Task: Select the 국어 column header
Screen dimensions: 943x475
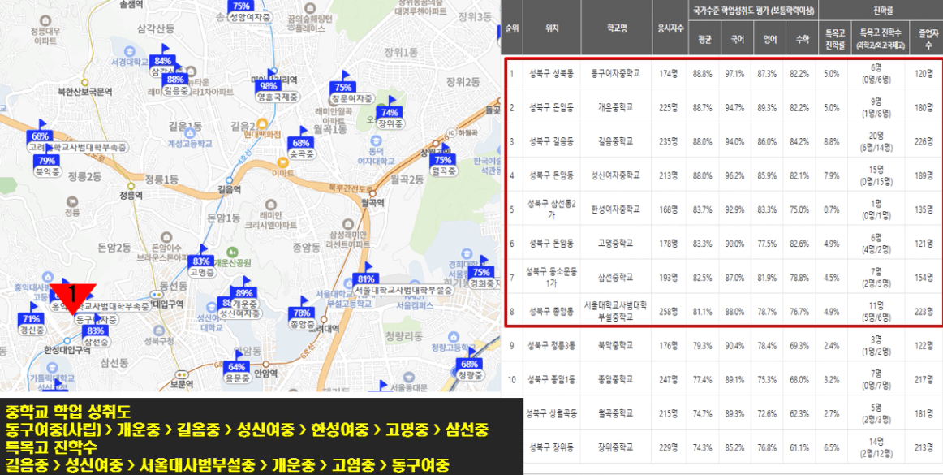Action: click(x=736, y=39)
